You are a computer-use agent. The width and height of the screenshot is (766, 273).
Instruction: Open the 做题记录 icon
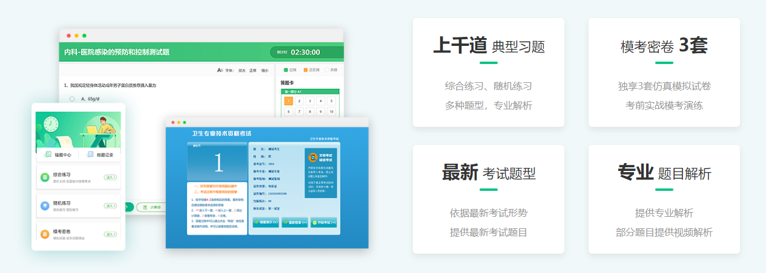(x=91, y=154)
